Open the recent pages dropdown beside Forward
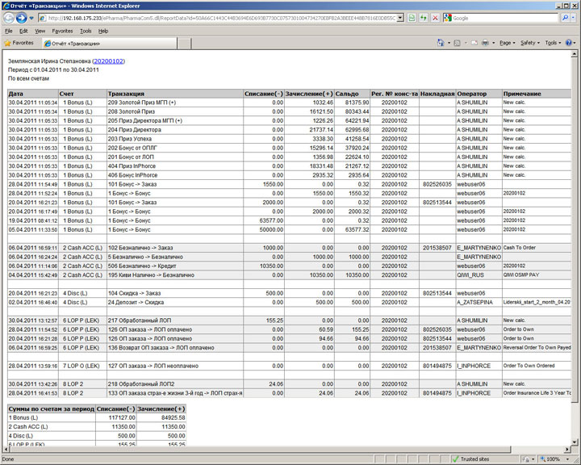The image size is (581, 465). (31, 19)
